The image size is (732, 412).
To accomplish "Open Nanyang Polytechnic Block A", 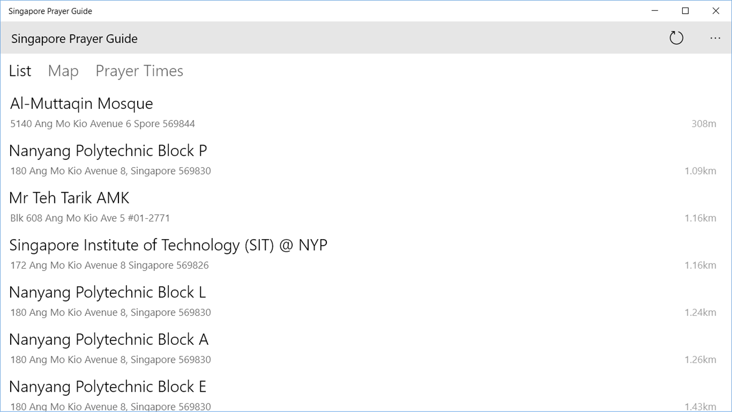I will [109, 340].
